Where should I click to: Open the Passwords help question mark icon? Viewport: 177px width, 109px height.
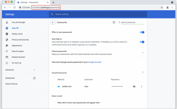tap(114, 23)
